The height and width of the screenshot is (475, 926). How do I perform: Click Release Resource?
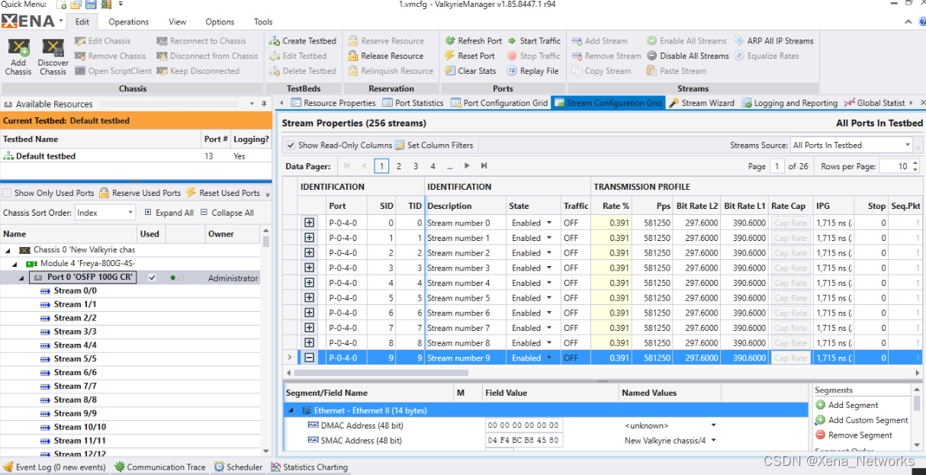(x=386, y=56)
